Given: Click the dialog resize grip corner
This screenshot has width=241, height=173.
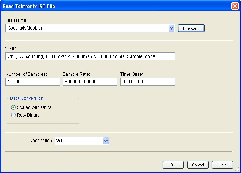Looking at the screenshot, I should (237, 169).
